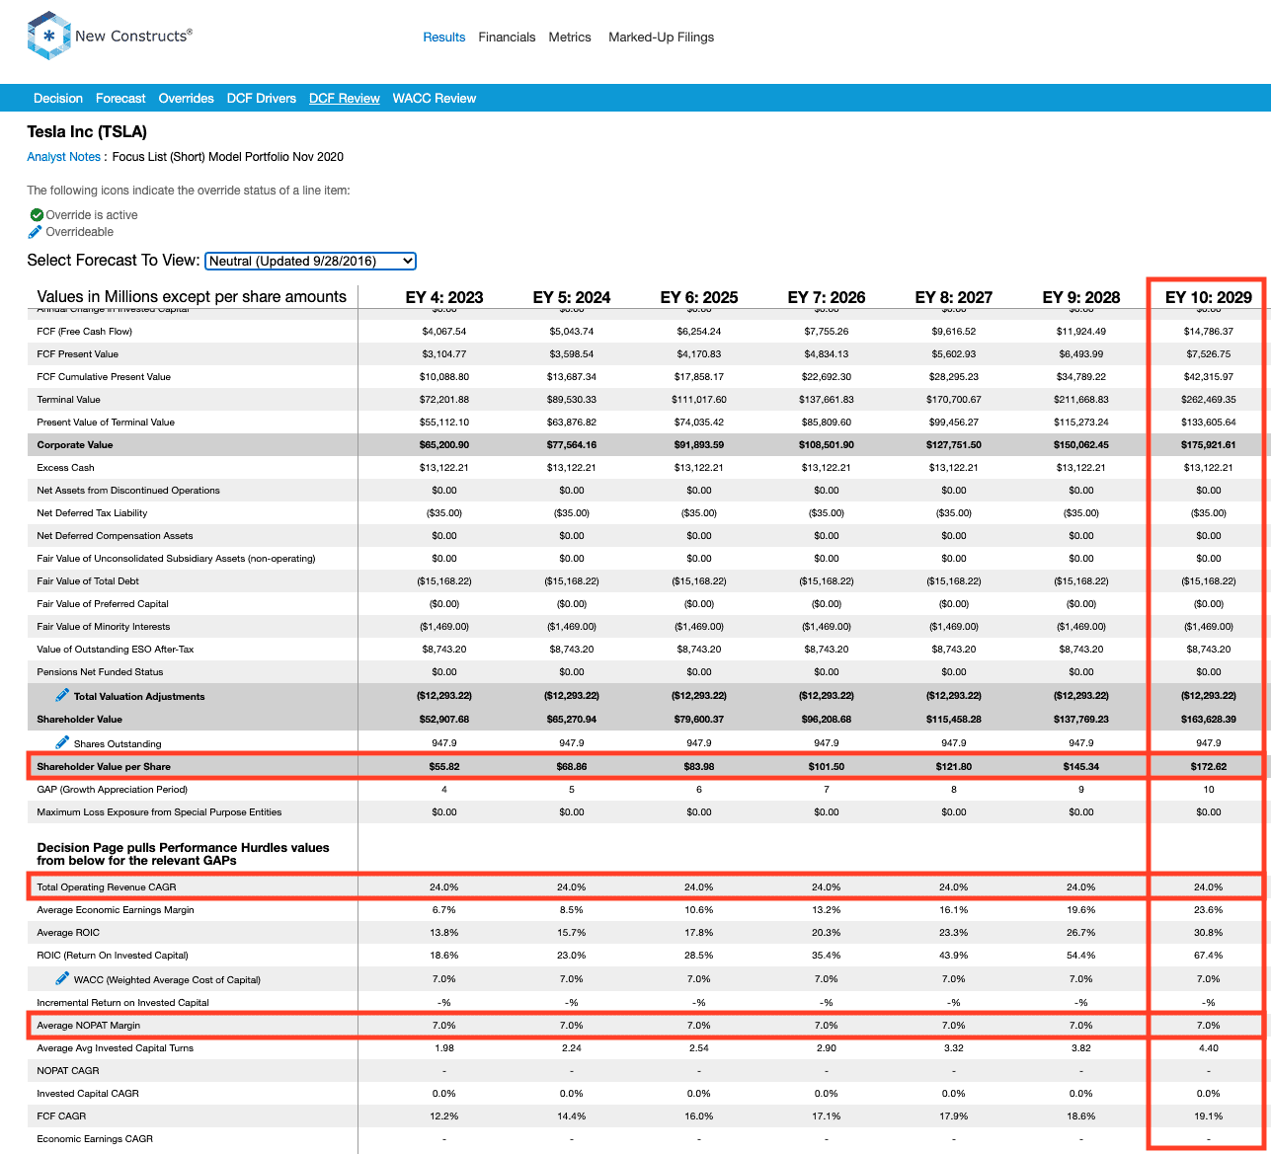Switch to the Decision tab

(58, 99)
